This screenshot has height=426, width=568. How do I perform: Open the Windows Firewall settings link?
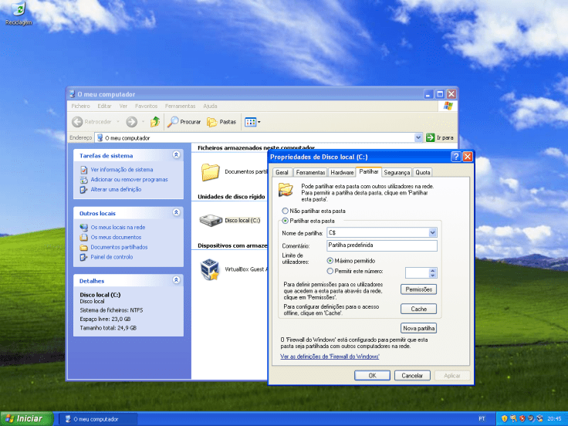tap(330, 357)
